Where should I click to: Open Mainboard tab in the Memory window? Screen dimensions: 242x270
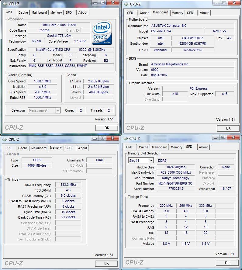pos(39,148)
